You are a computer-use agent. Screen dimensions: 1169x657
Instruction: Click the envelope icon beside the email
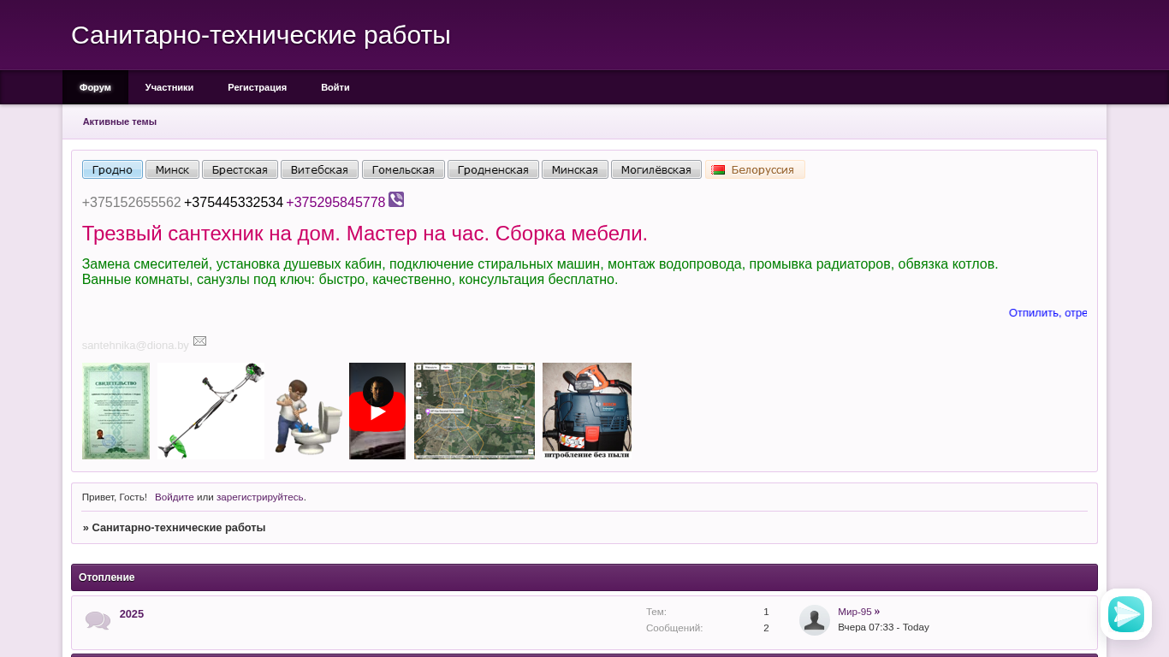199,341
